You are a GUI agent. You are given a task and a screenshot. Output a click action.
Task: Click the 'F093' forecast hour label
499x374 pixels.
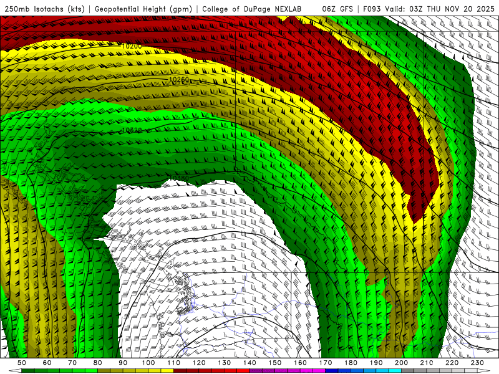(372, 9)
